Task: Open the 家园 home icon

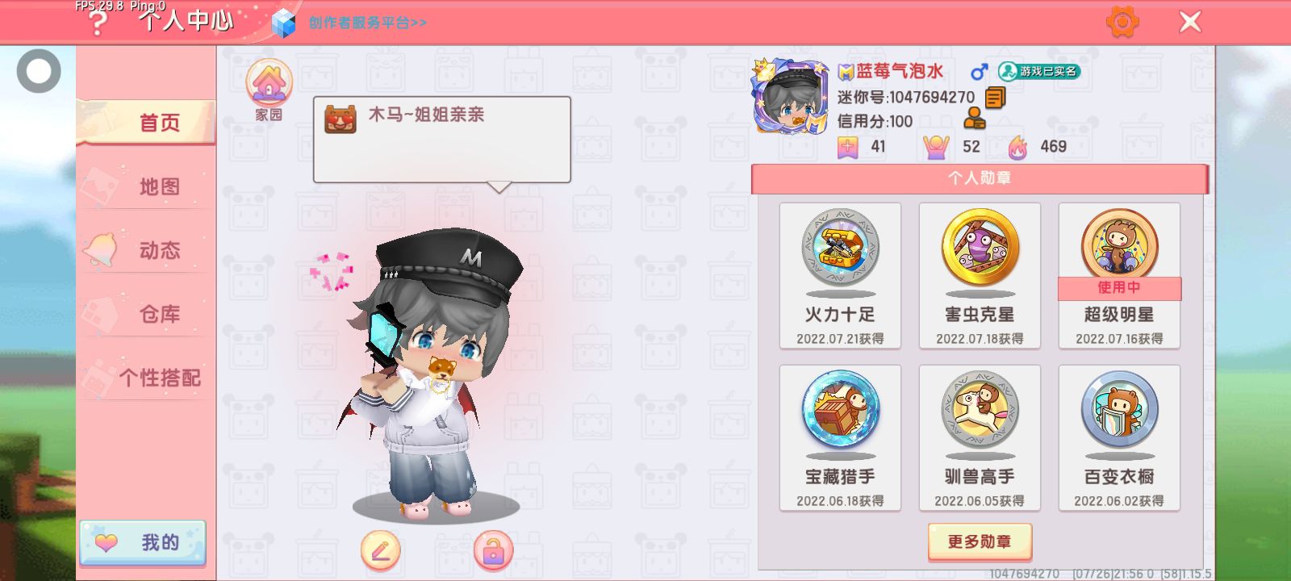Action: (x=269, y=90)
